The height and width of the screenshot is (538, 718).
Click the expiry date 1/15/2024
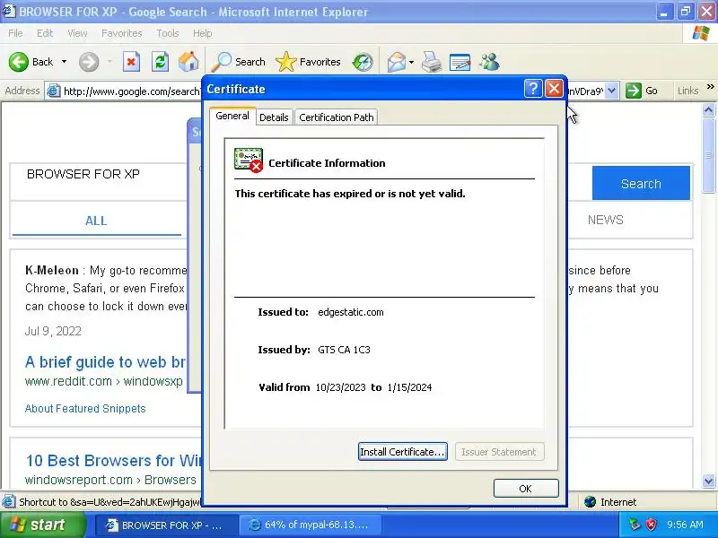(x=409, y=387)
